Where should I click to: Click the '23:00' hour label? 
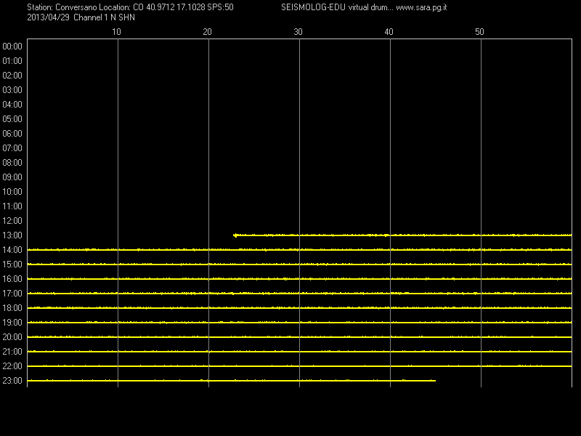pyautogui.click(x=12, y=381)
